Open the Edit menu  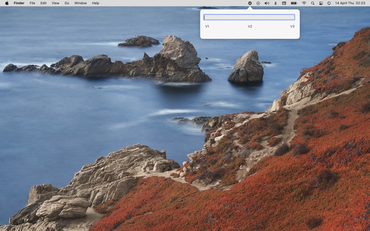tap(43, 3)
